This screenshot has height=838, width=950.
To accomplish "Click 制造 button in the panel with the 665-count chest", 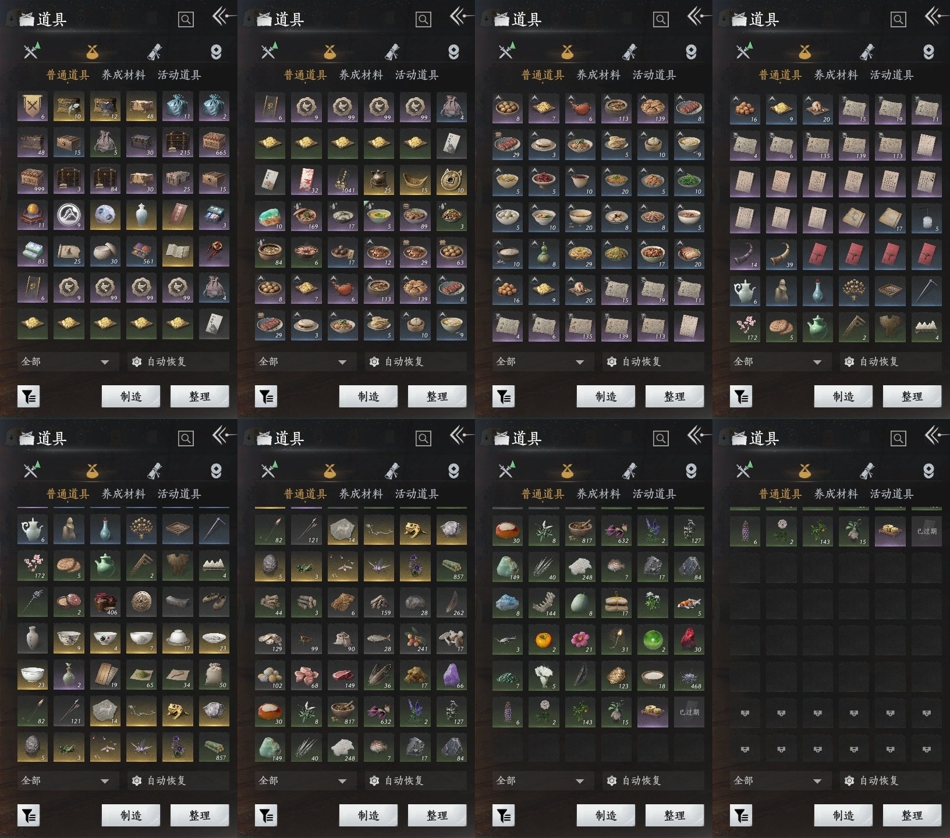I will 131,396.
